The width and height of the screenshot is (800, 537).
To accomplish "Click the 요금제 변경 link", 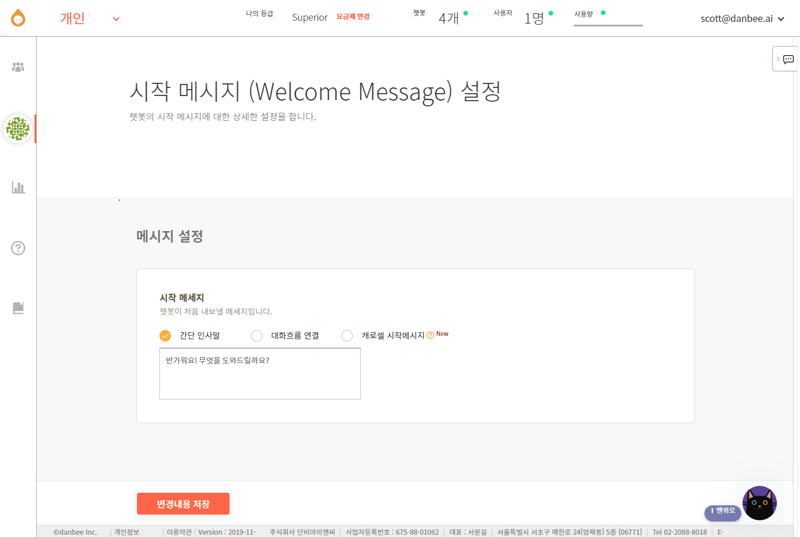I will pos(353,17).
